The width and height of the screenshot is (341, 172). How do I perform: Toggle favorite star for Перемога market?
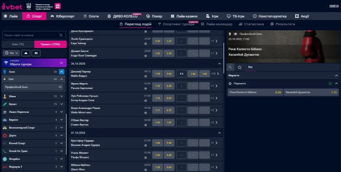pyautogui.click(x=230, y=84)
